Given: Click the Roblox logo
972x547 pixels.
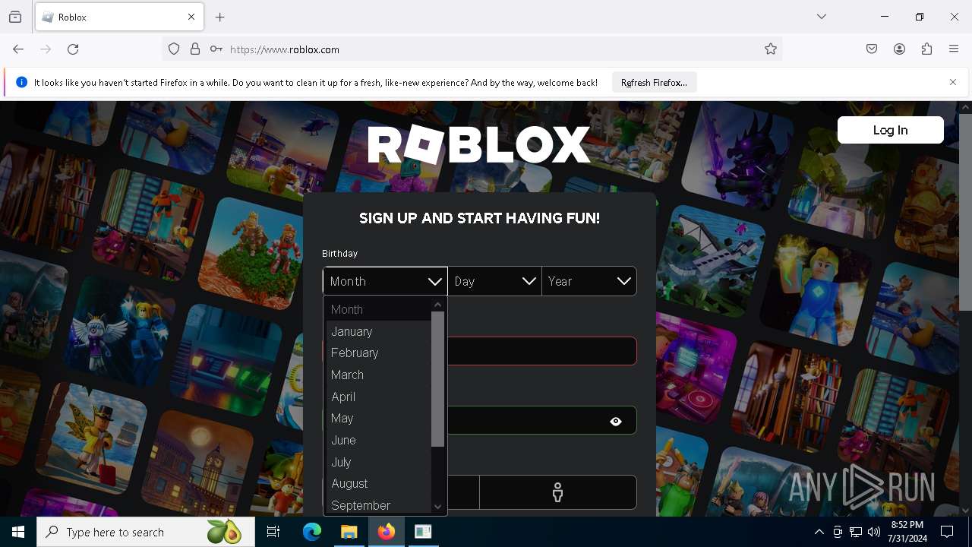Looking at the screenshot, I should coord(478,144).
